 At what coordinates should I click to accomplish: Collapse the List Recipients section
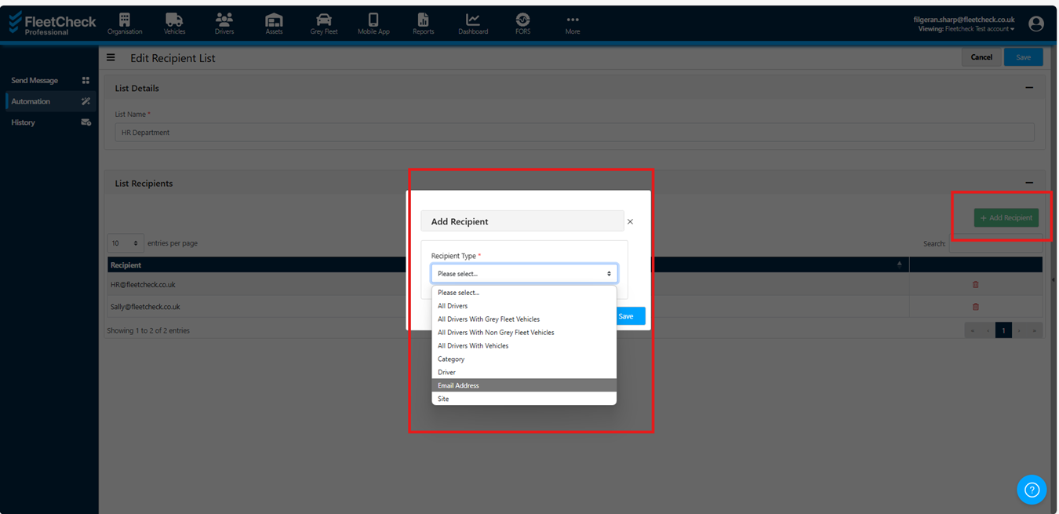(x=1029, y=183)
